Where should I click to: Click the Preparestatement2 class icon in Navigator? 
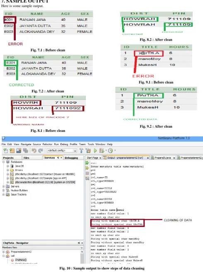(8, 252)
